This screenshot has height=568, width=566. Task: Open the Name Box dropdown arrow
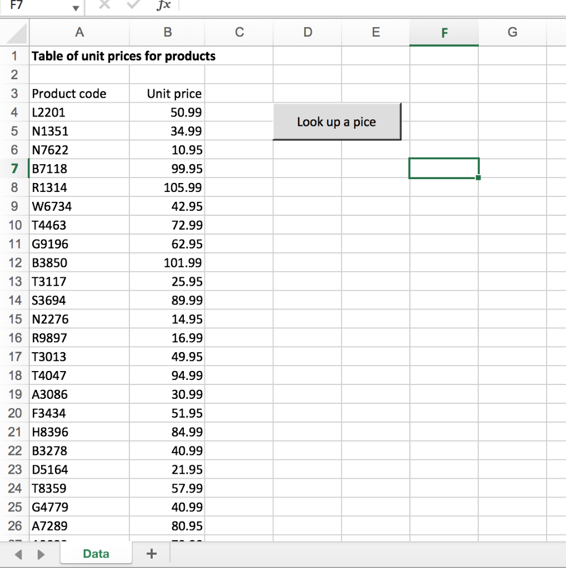click(x=76, y=8)
